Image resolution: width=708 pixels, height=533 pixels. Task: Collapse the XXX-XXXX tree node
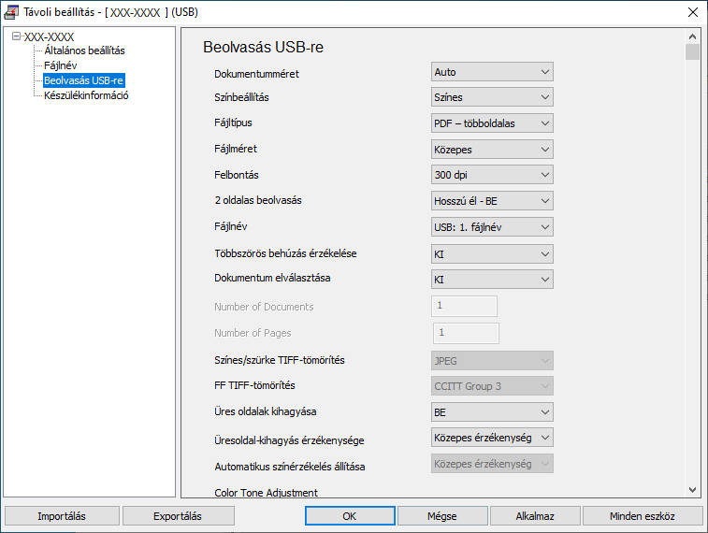[17, 37]
